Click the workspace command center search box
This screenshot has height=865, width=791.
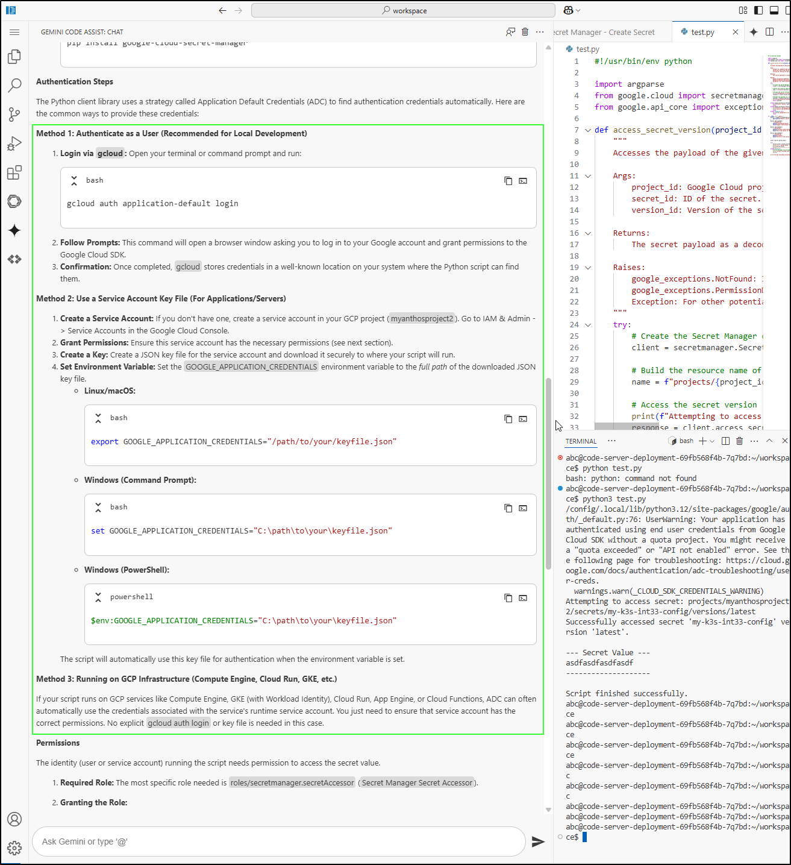point(403,10)
